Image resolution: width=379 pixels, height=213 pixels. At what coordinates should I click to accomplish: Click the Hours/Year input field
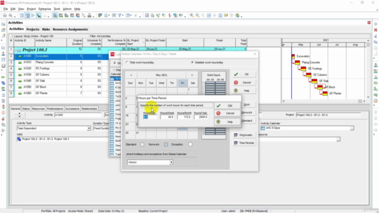point(201,117)
